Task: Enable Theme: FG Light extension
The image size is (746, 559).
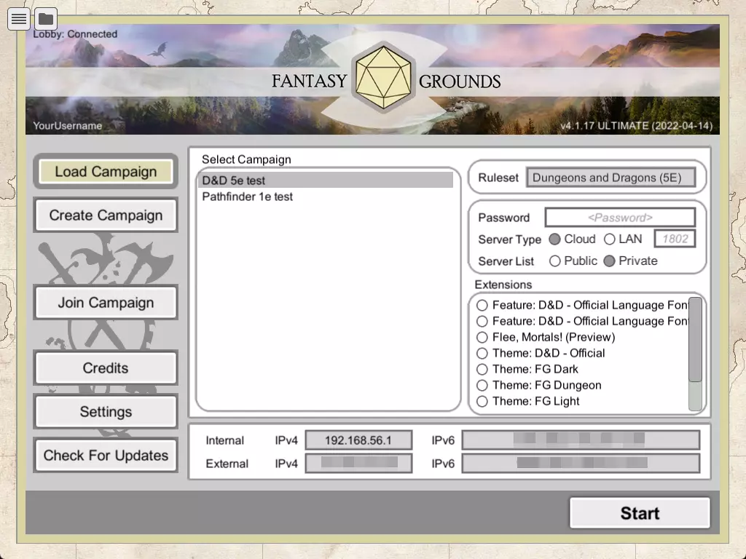Action: 482,401
